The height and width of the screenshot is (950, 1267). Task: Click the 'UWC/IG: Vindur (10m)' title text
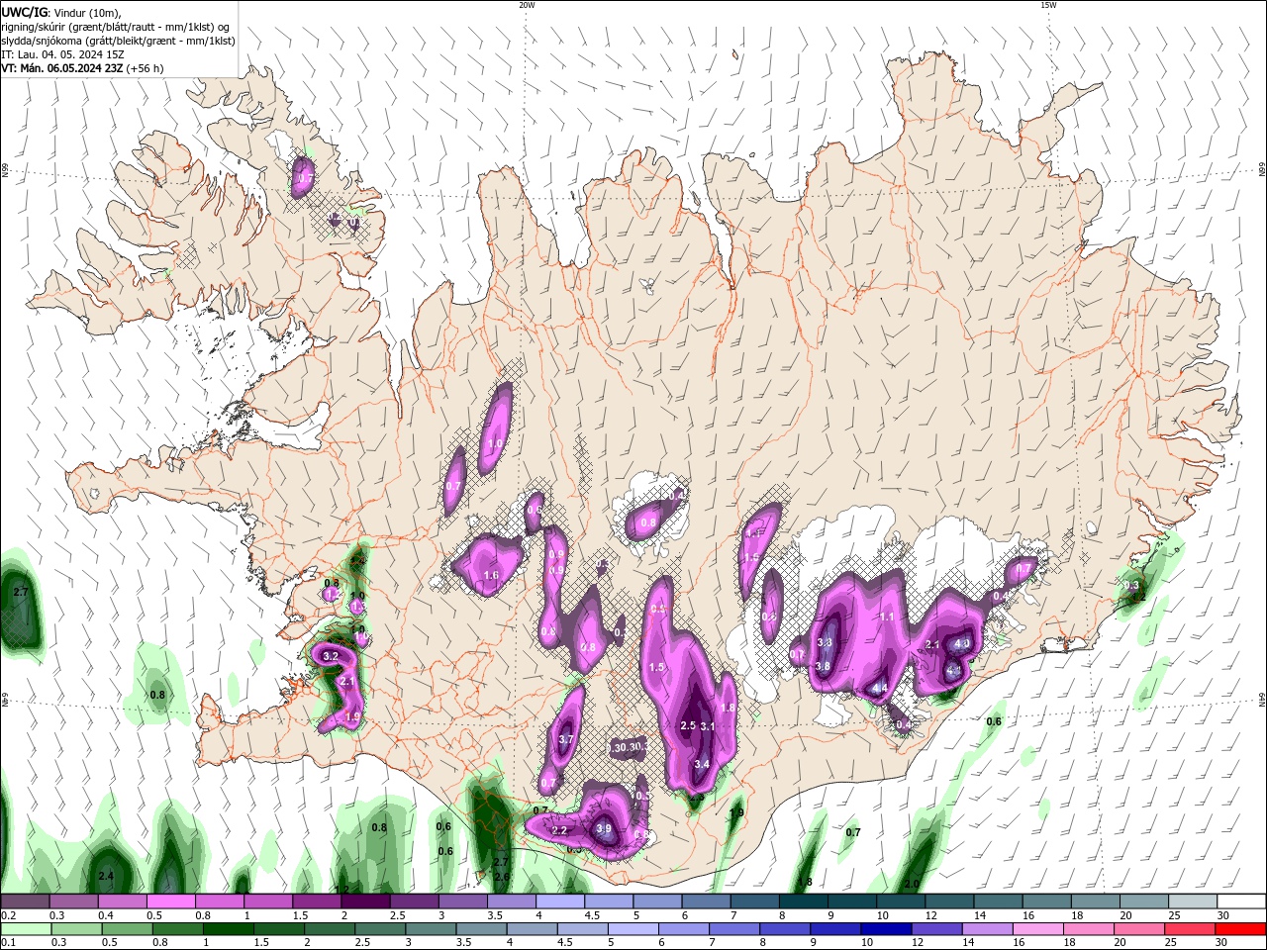pos(60,12)
